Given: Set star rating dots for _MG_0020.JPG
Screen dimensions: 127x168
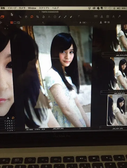Looking at the screenshot, I should point(120,91).
